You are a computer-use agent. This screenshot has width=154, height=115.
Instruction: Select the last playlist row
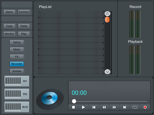(71, 71)
